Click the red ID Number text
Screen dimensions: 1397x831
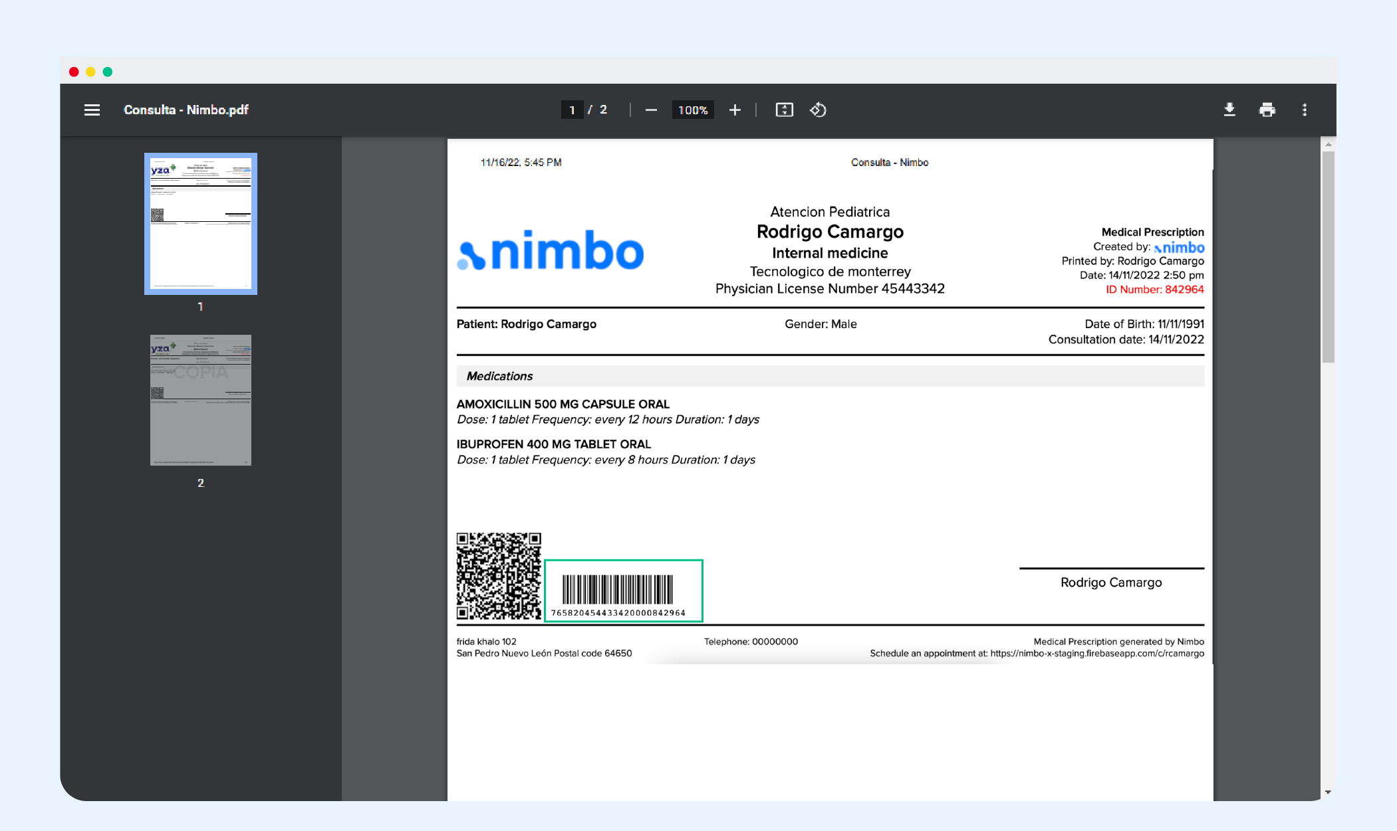point(1154,290)
